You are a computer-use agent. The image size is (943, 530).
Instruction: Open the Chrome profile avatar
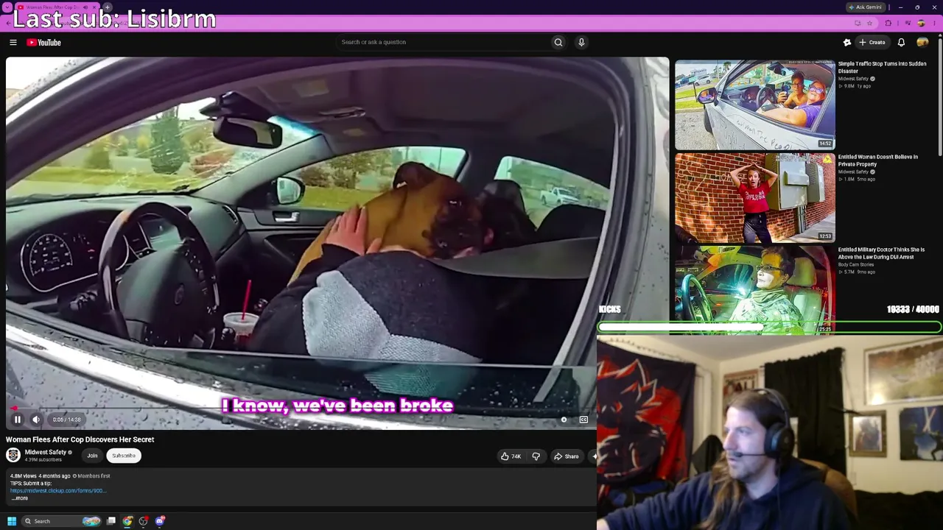pyautogui.click(x=921, y=24)
